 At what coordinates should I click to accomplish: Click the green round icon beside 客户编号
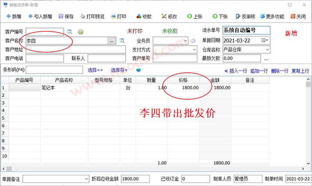click(x=81, y=32)
